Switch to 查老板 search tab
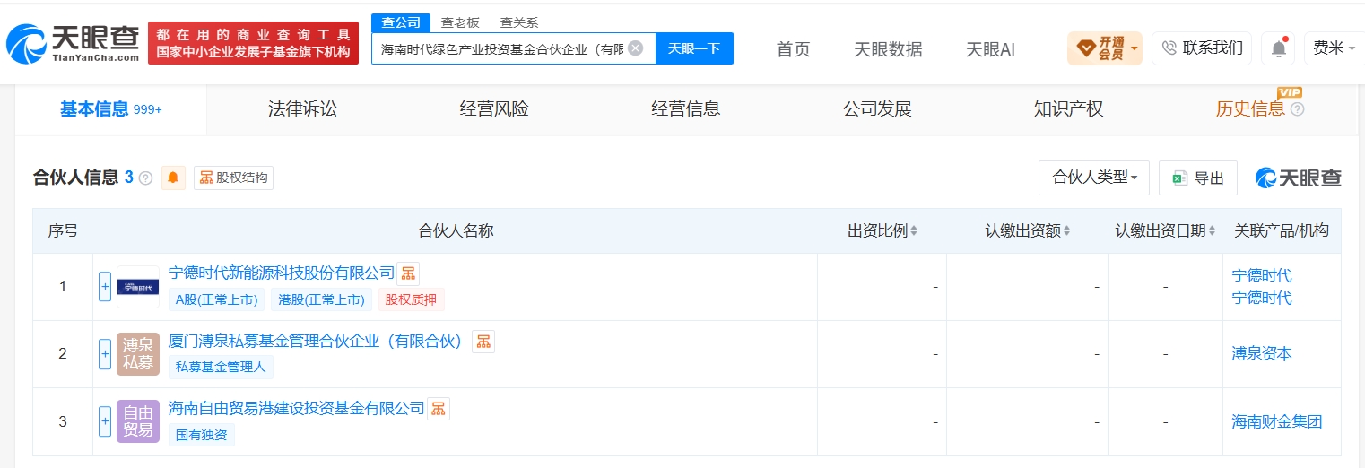This screenshot has width=1365, height=468. (460, 22)
